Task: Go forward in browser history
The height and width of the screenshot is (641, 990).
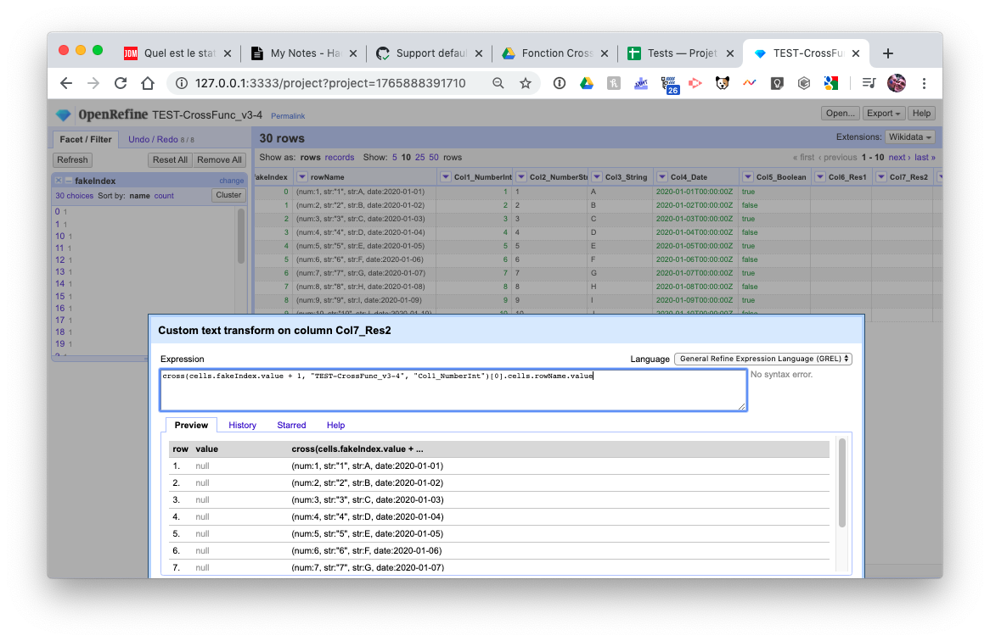Action: pos(93,83)
